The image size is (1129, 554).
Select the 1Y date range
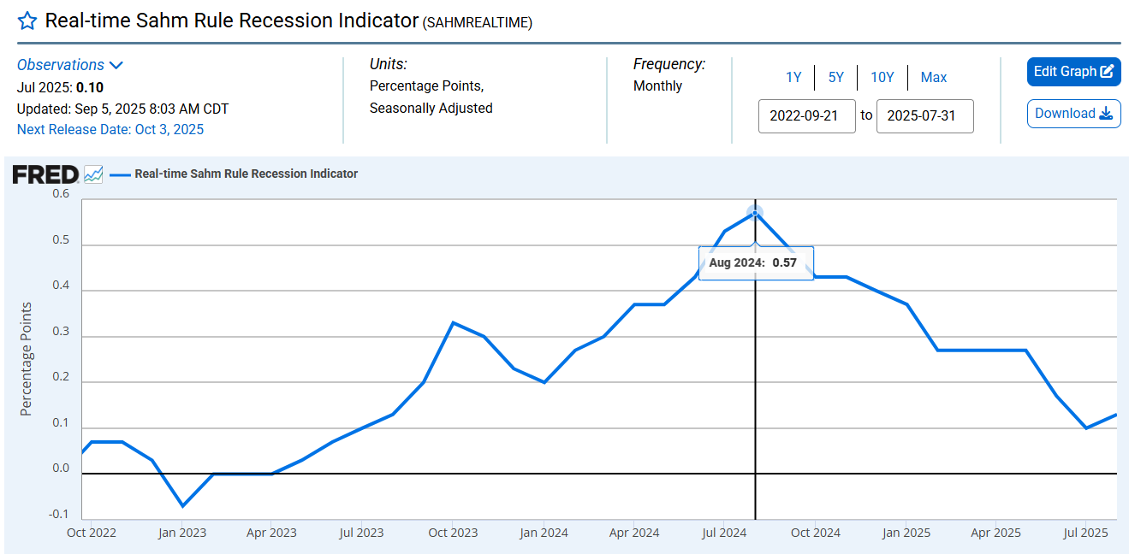point(793,78)
